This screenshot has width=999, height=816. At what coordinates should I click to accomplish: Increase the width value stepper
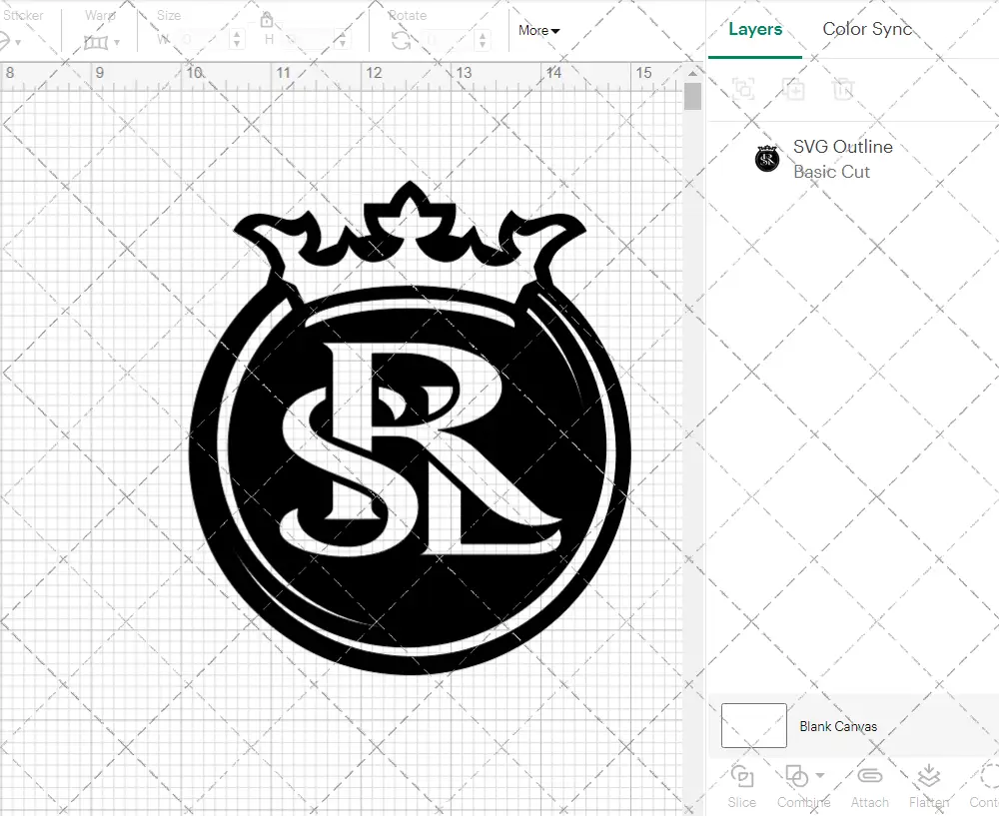pyautogui.click(x=237, y=34)
